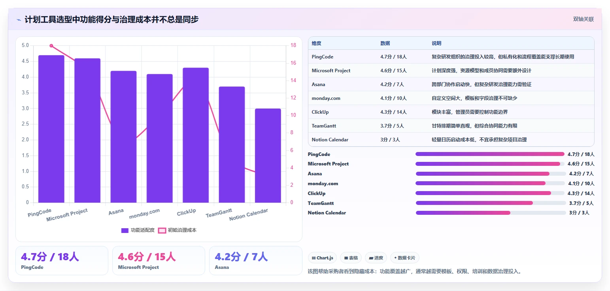Click the lightning icon beside the title

pyautogui.click(x=19, y=19)
